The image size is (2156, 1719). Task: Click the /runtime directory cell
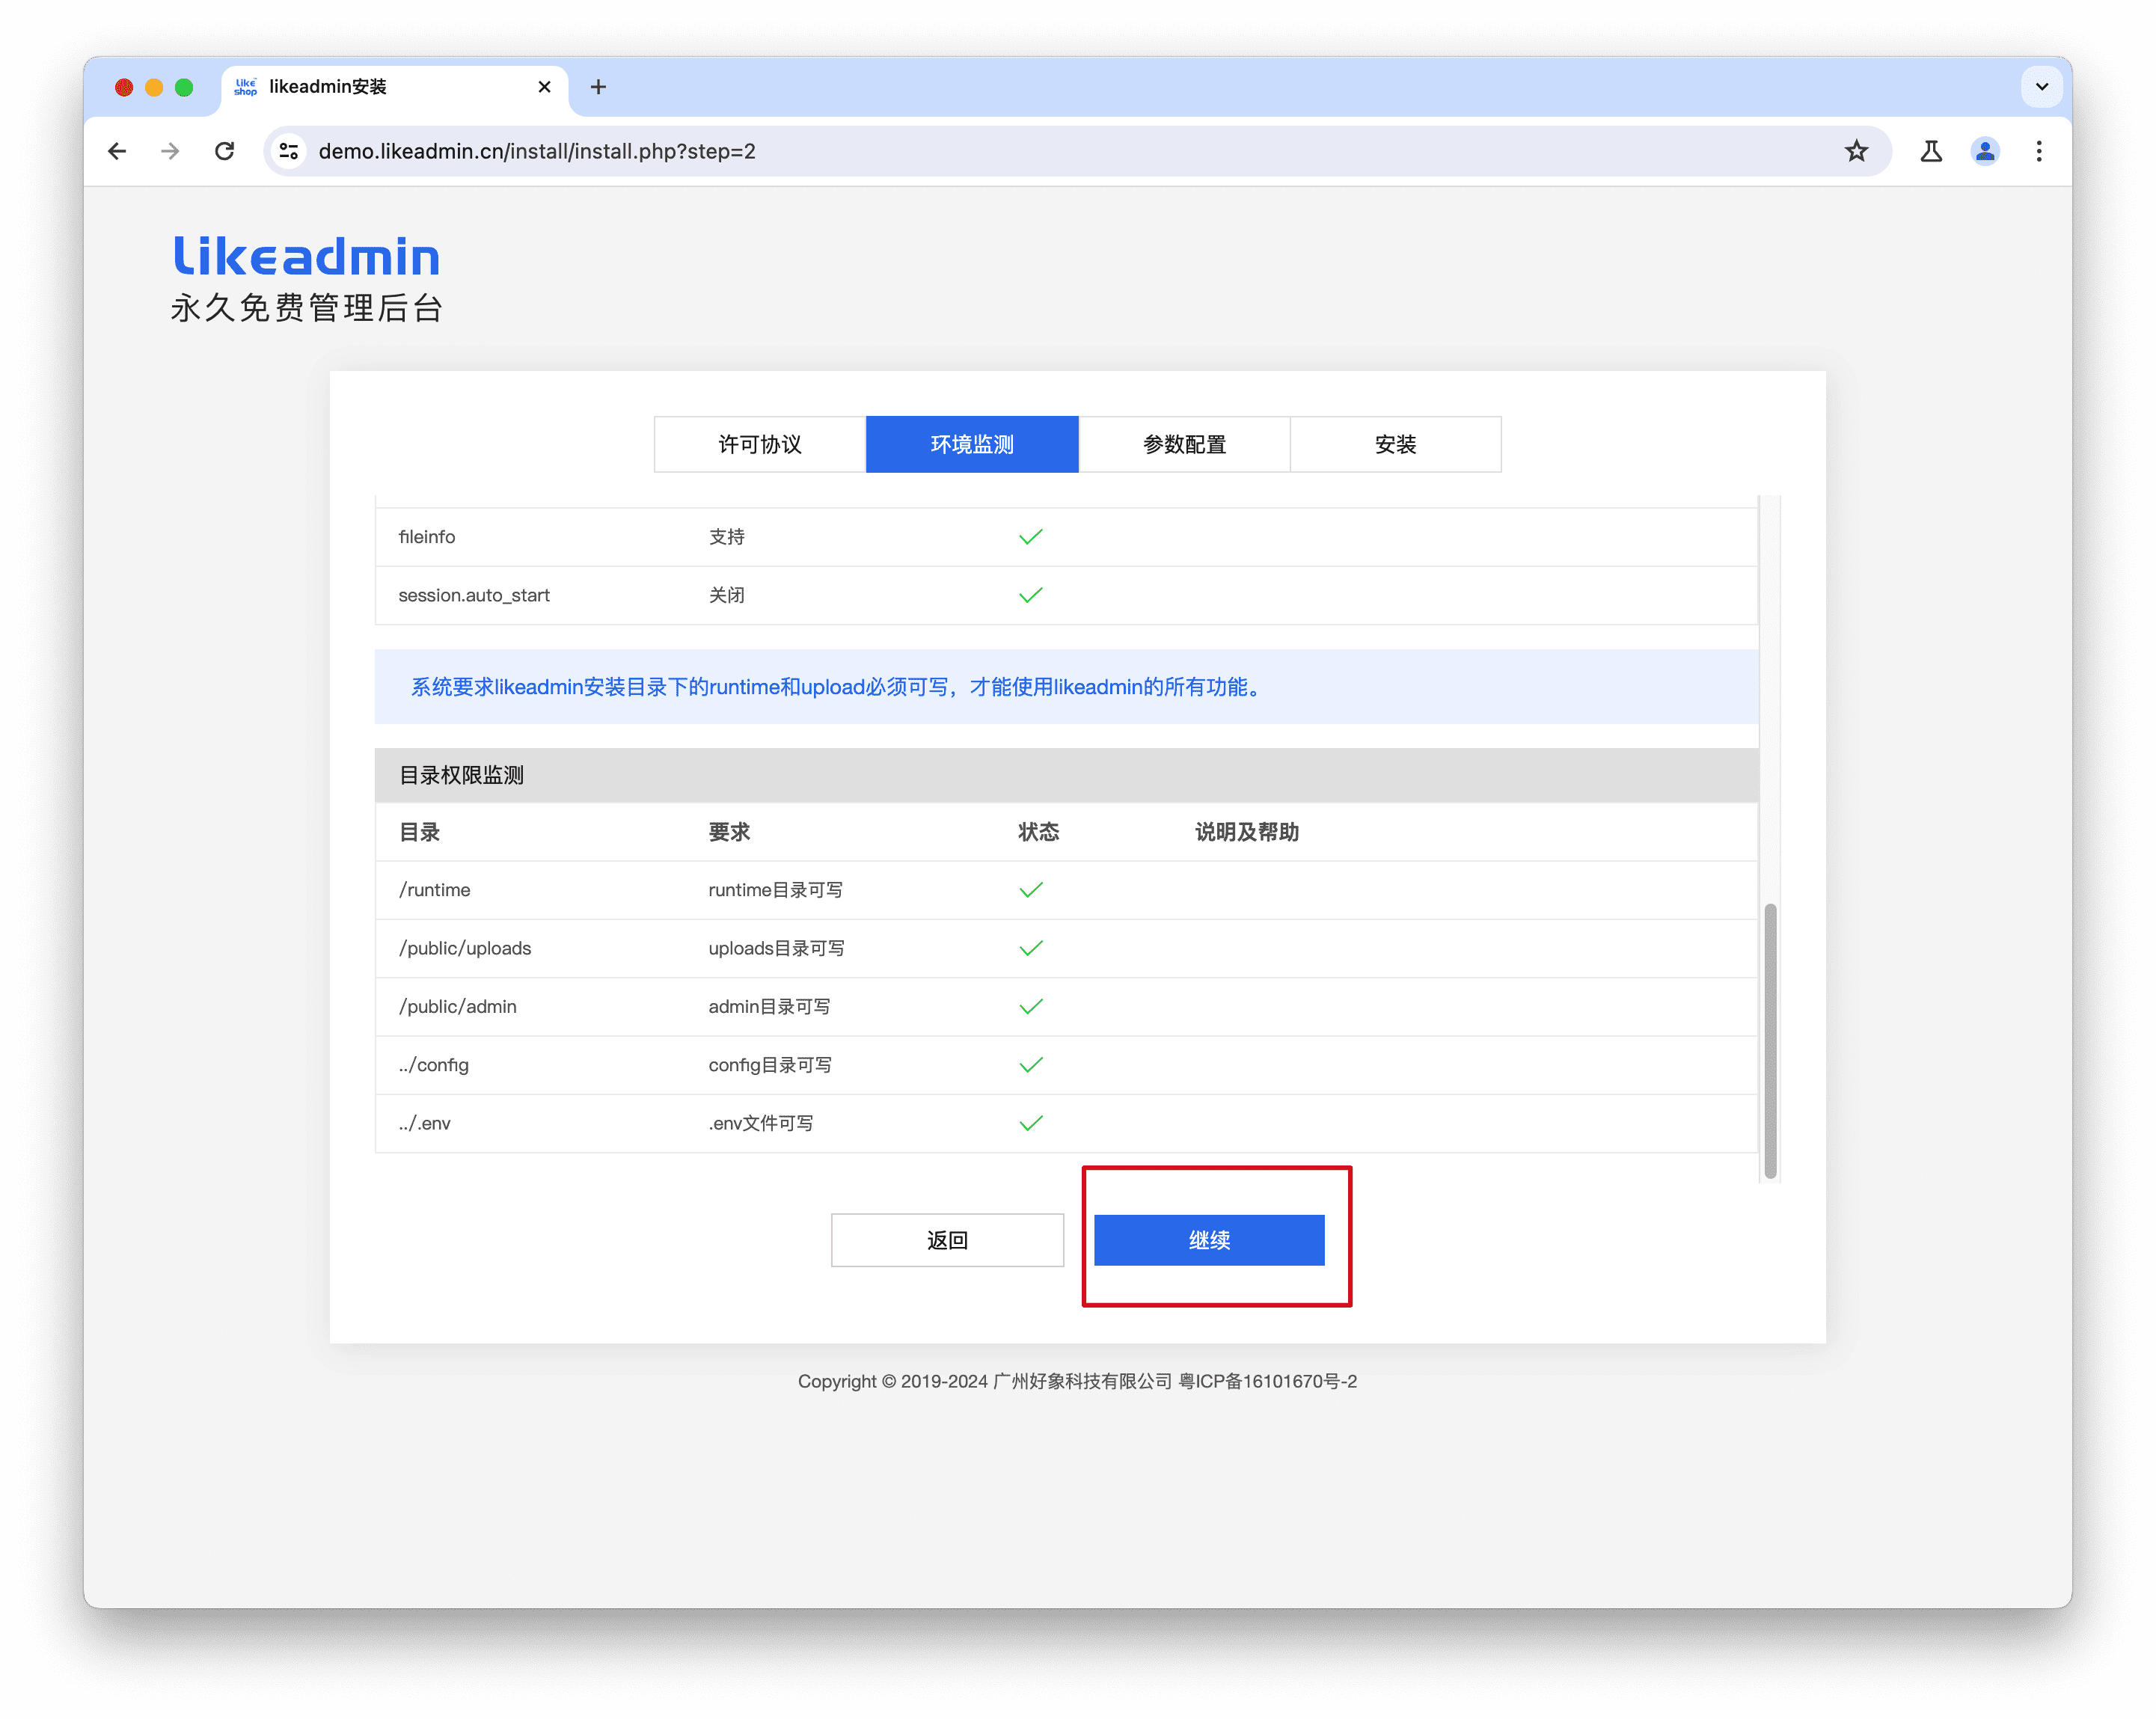434,890
